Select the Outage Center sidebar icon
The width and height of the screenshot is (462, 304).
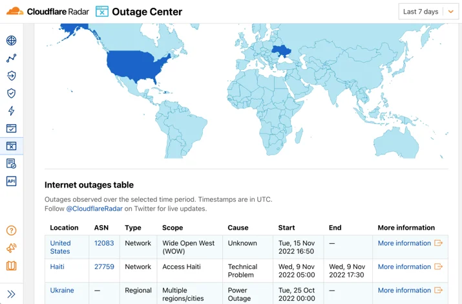11,146
